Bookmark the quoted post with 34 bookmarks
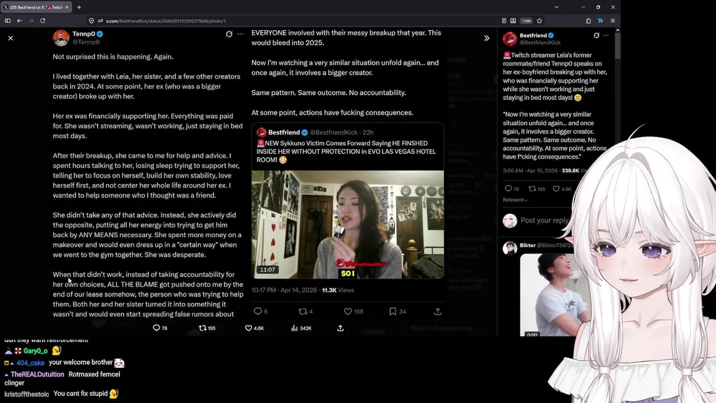 (x=398, y=311)
